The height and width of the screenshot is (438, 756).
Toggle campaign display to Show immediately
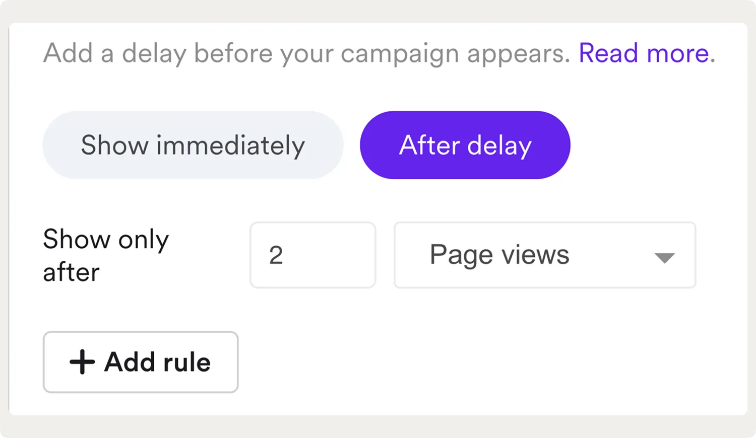[x=193, y=145]
